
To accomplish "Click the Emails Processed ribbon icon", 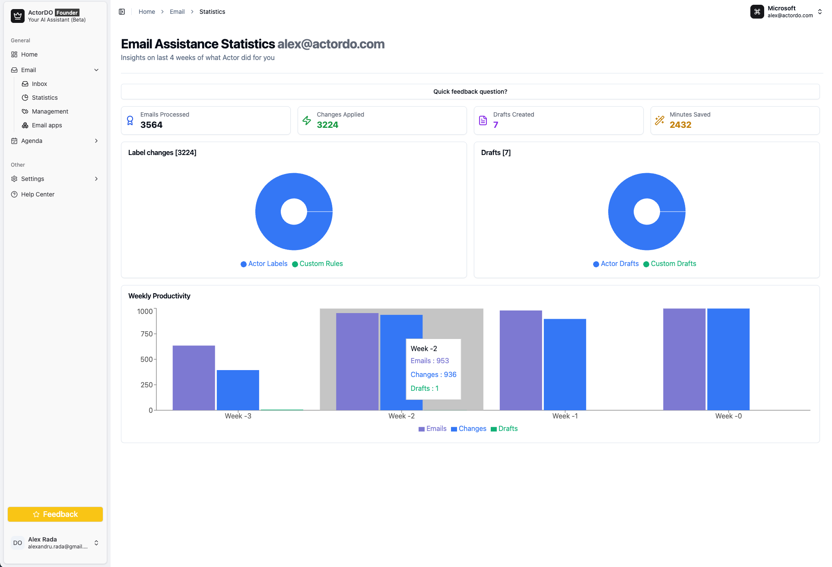I will pos(130,120).
